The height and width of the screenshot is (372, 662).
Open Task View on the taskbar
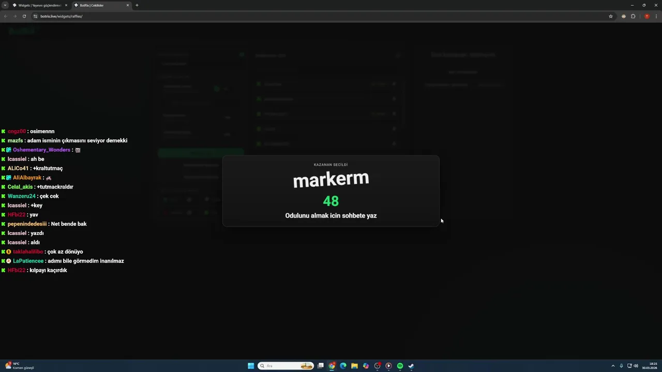tap(321, 366)
